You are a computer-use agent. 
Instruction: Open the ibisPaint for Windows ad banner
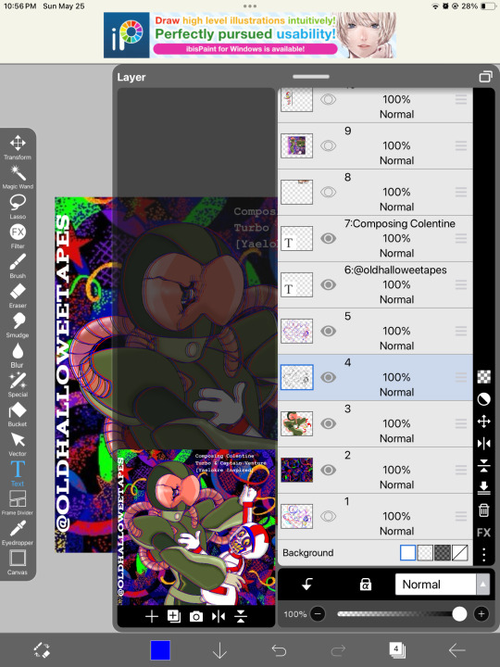[250, 35]
